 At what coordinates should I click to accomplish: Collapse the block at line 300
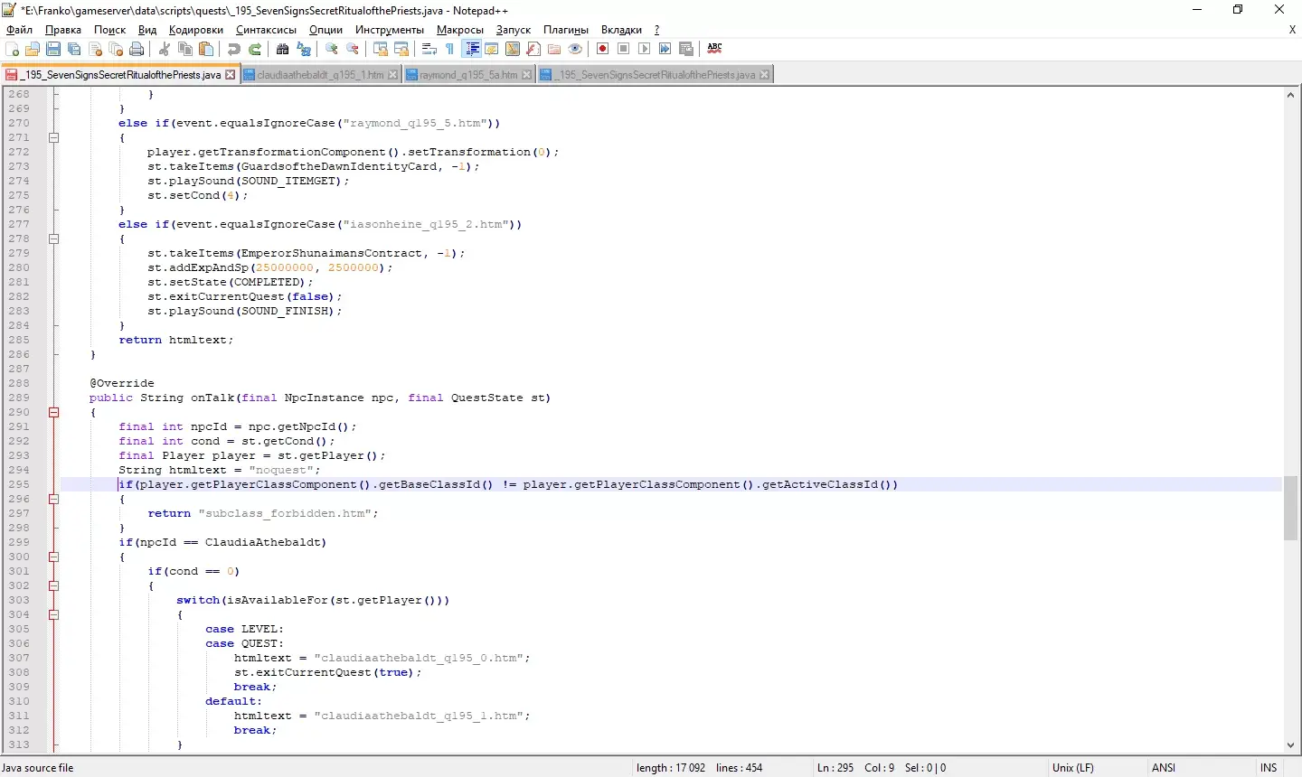[x=53, y=557]
